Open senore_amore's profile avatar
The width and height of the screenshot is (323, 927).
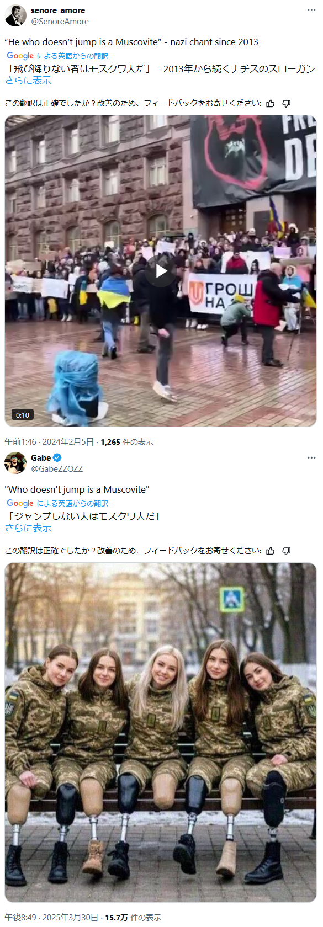point(15,16)
